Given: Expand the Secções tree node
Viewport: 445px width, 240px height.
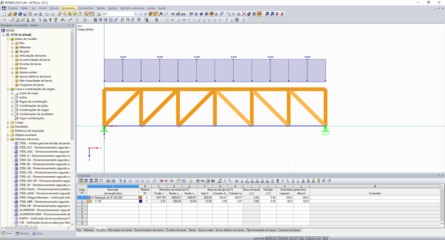Looking at the screenshot, I should tap(12, 52).
